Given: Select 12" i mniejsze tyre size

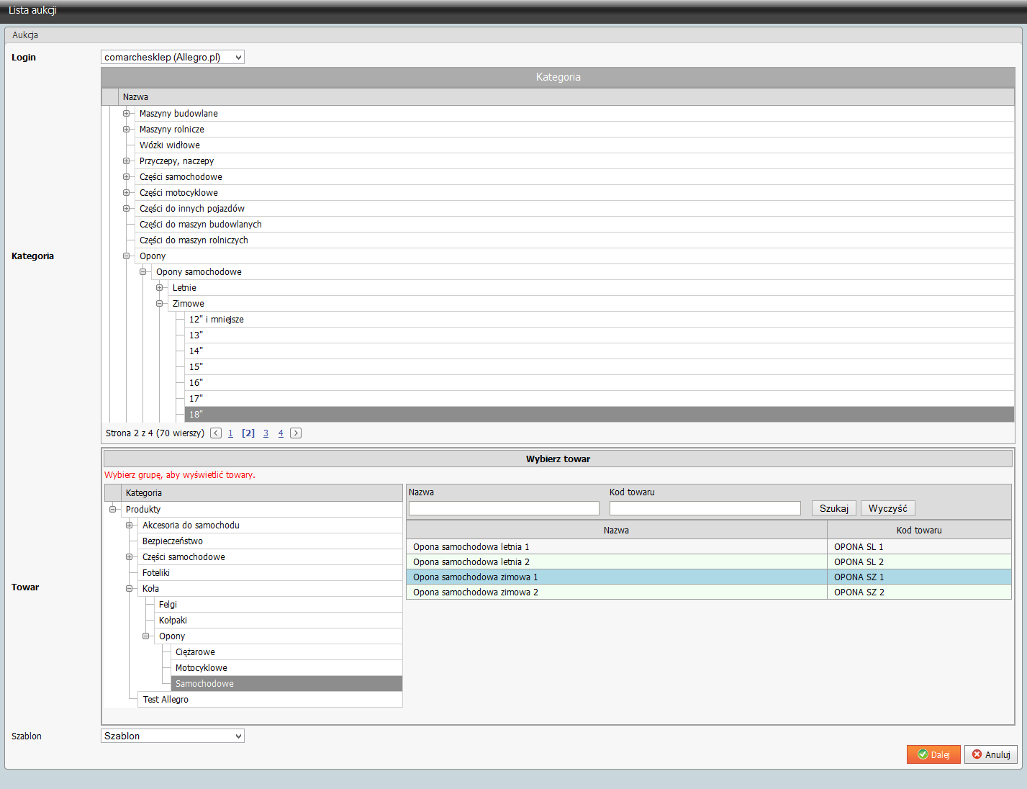Looking at the screenshot, I should point(600,319).
